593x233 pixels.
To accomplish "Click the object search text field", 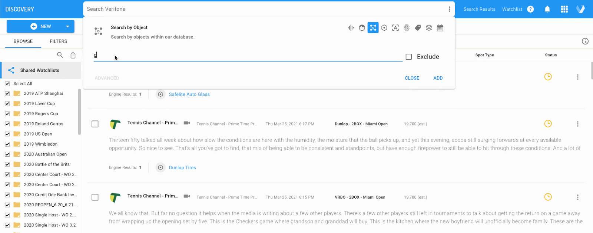I will pyautogui.click(x=248, y=56).
